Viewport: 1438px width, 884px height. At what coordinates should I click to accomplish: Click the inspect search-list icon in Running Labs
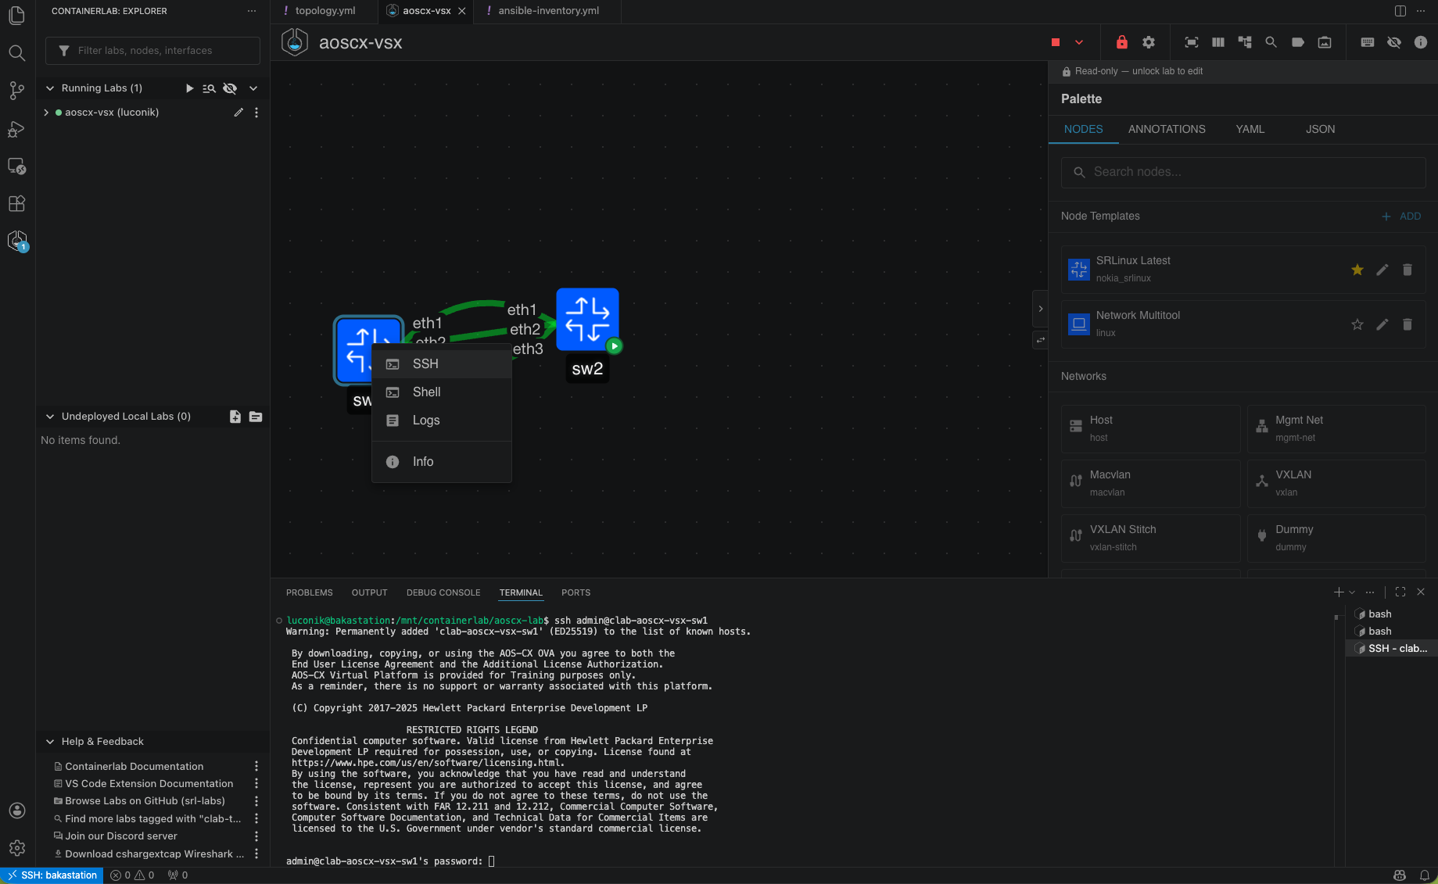coord(209,88)
